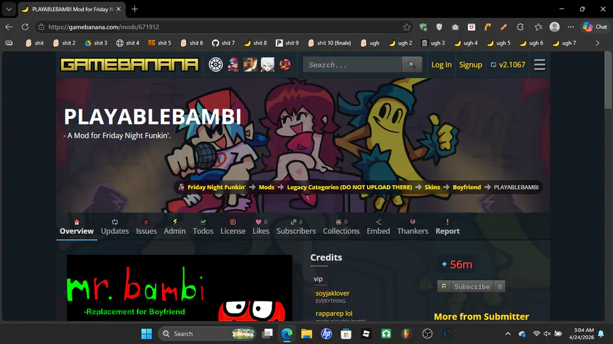Open the Likes tab
The height and width of the screenshot is (344, 613).
[x=261, y=227]
